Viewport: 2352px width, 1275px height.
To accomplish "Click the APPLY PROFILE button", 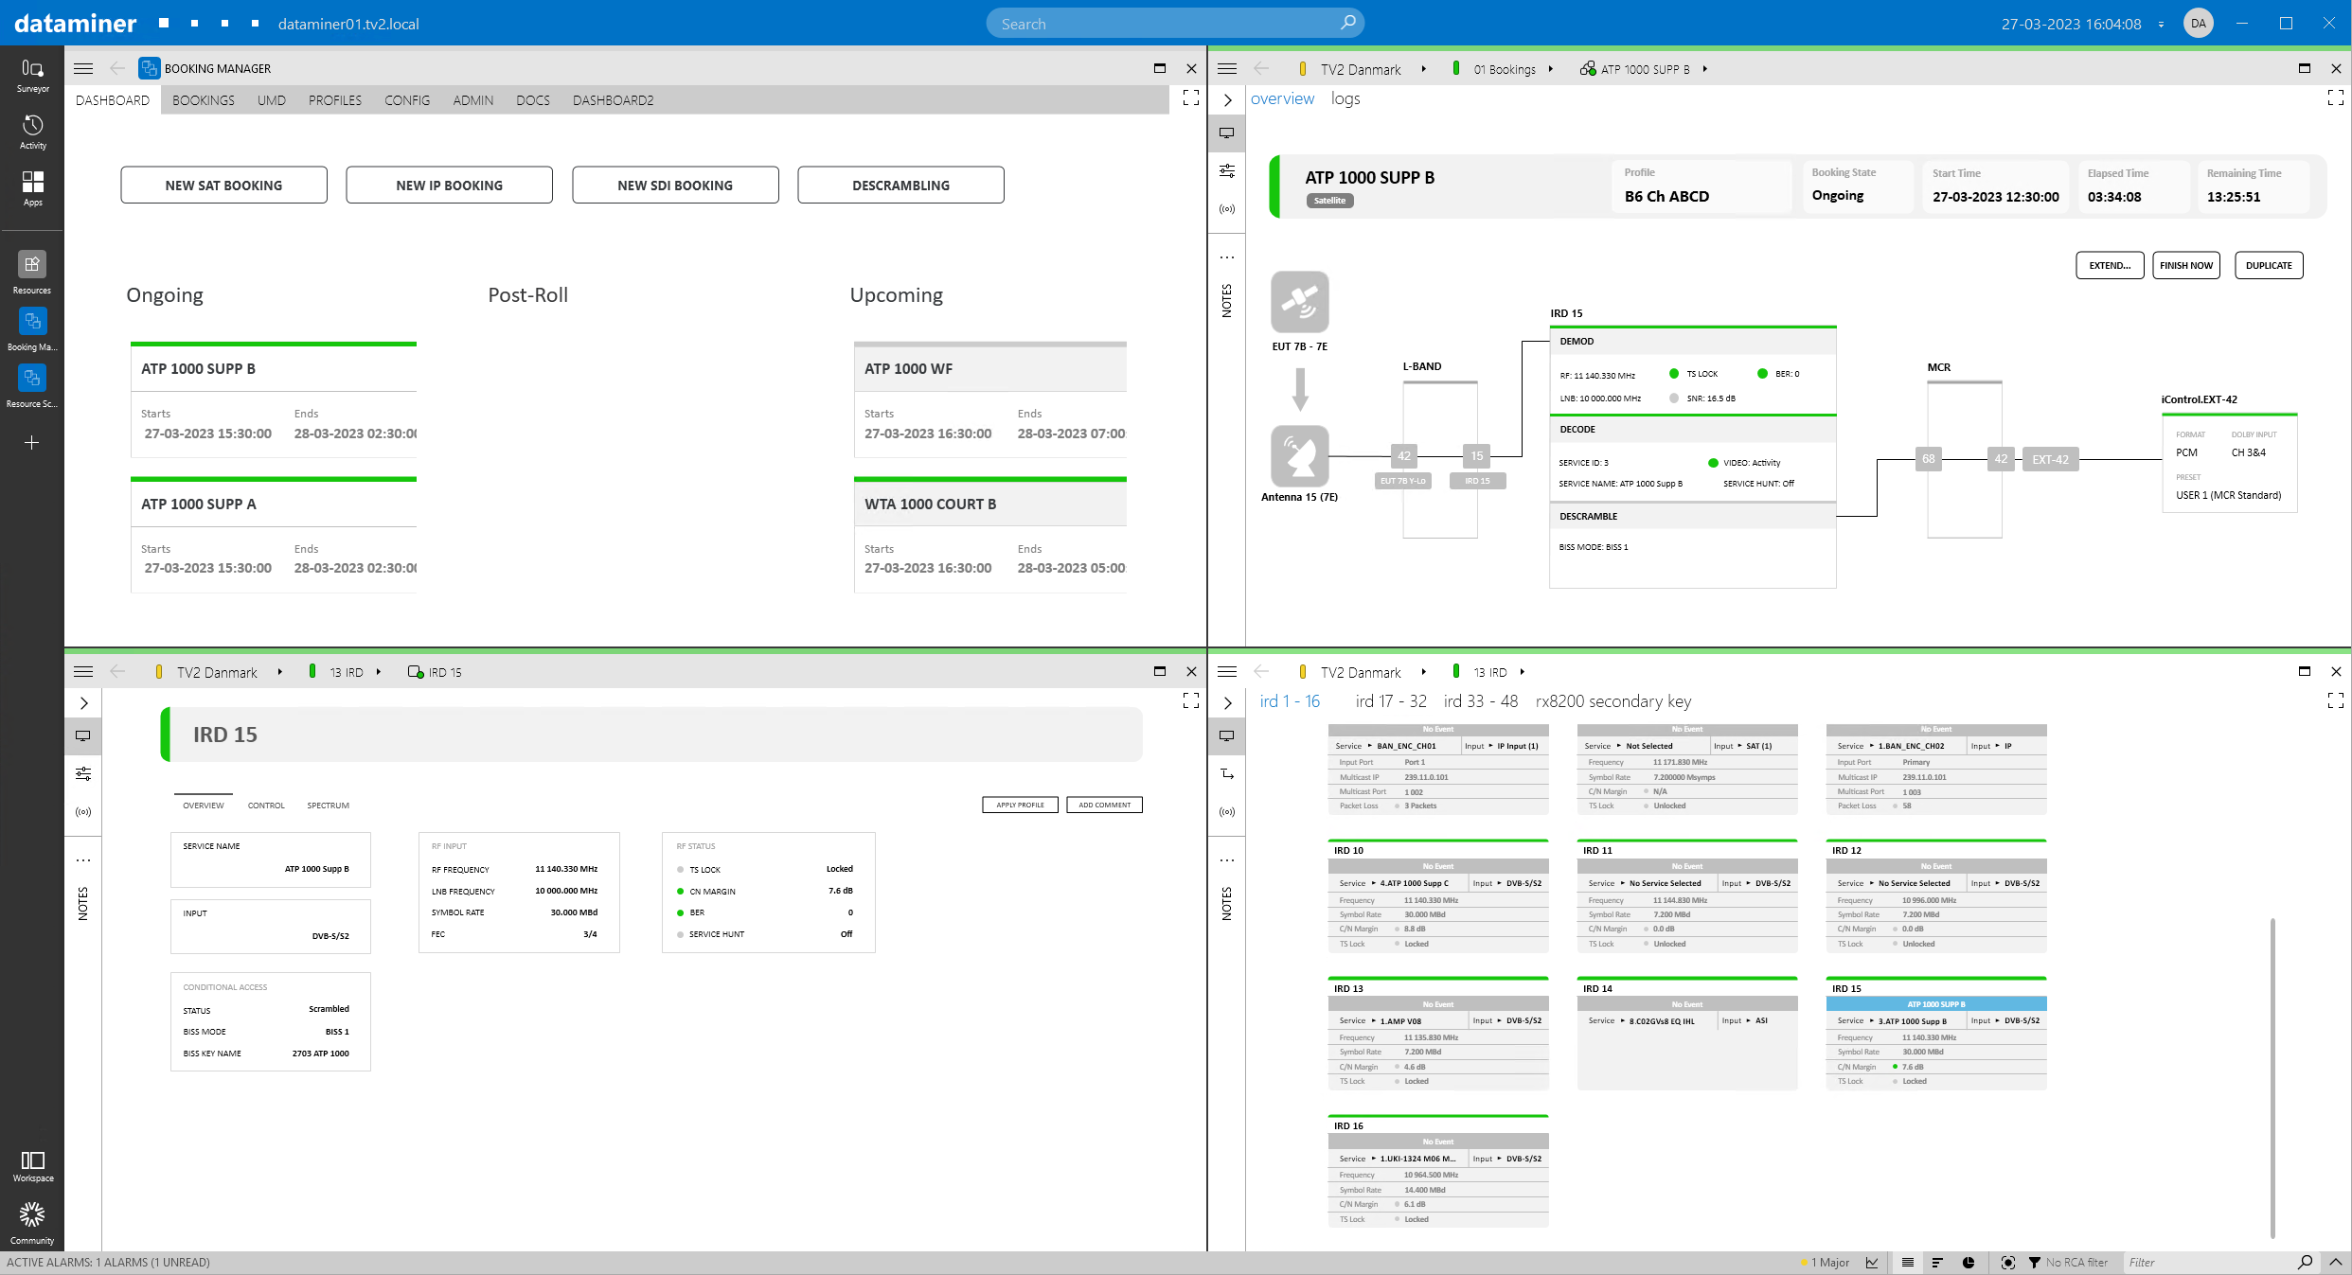I will pos(1020,806).
